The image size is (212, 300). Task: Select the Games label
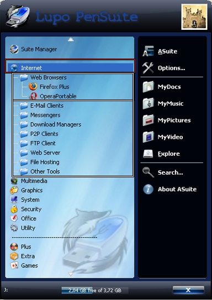point(29,265)
